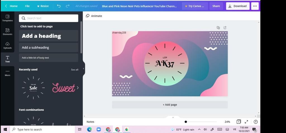This screenshot has height=133, width=286.
Task: Enter fullscreen present mode icon
Action: (246, 122)
